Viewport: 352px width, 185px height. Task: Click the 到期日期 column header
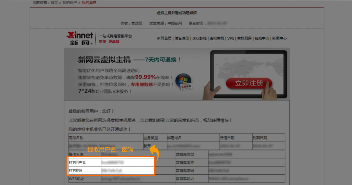tap(269, 138)
